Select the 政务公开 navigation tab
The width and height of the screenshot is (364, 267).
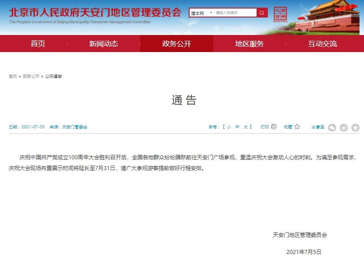click(177, 44)
